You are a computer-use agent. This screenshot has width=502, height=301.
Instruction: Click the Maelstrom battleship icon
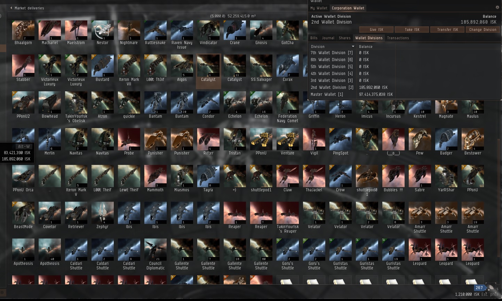point(76,30)
